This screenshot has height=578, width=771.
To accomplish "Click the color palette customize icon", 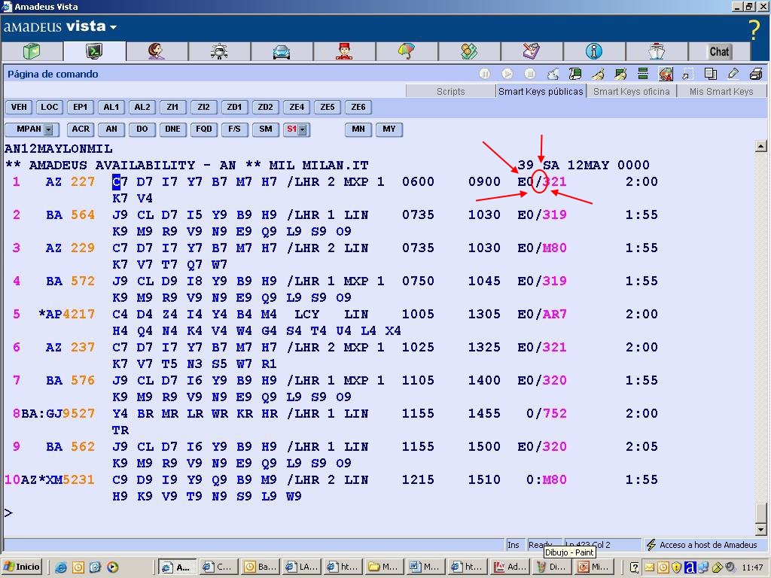I will click(x=666, y=74).
